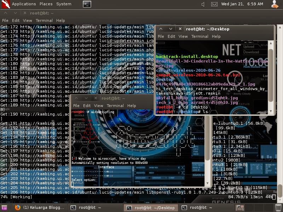The height and width of the screenshot is (212, 283).
Task: Click the root@bt: ~ title of apt-get terminal
Action: 42,13
